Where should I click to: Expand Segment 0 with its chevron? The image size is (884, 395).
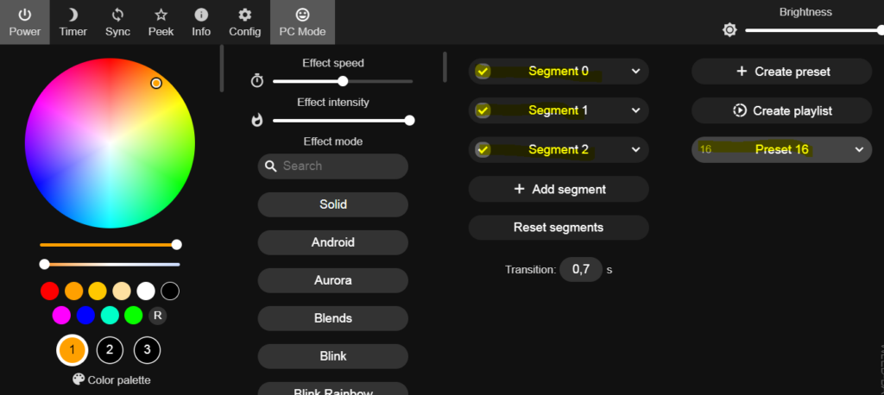point(635,72)
